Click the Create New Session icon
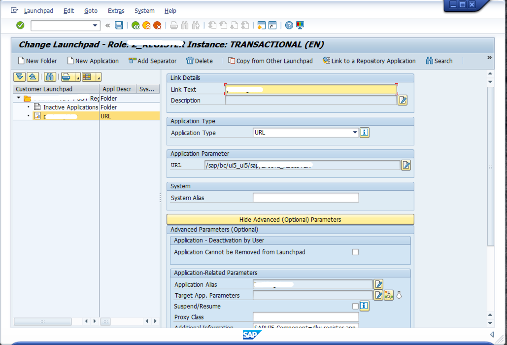The height and width of the screenshot is (345, 507). coord(262,25)
